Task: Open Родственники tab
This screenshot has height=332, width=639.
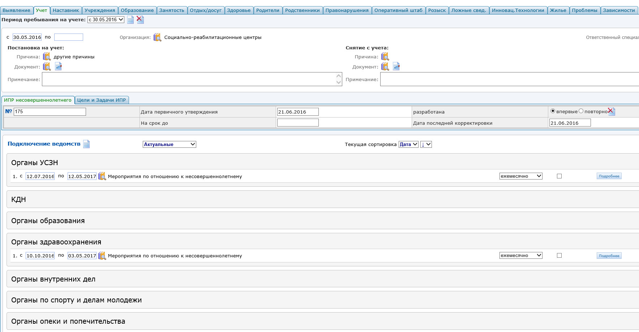Action: point(303,10)
